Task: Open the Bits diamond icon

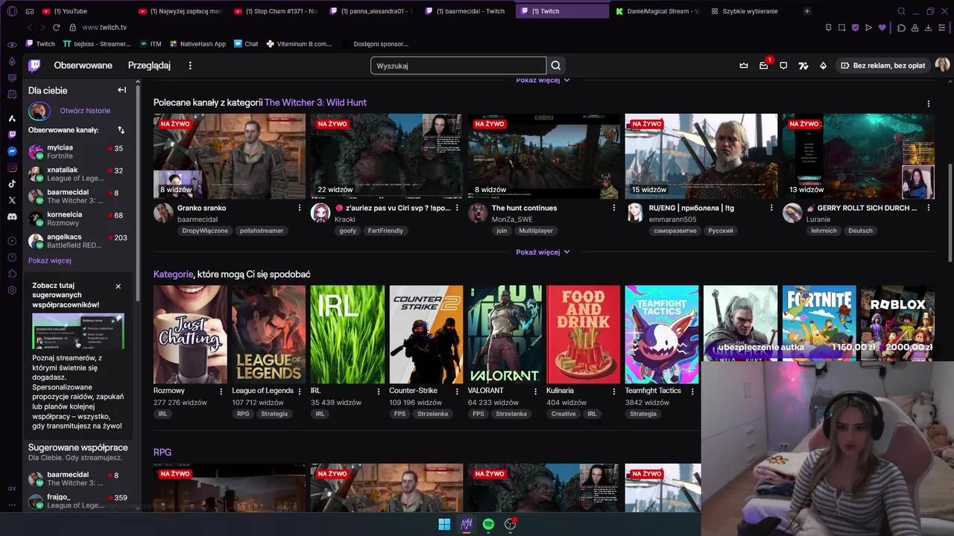Action: point(823,66)
